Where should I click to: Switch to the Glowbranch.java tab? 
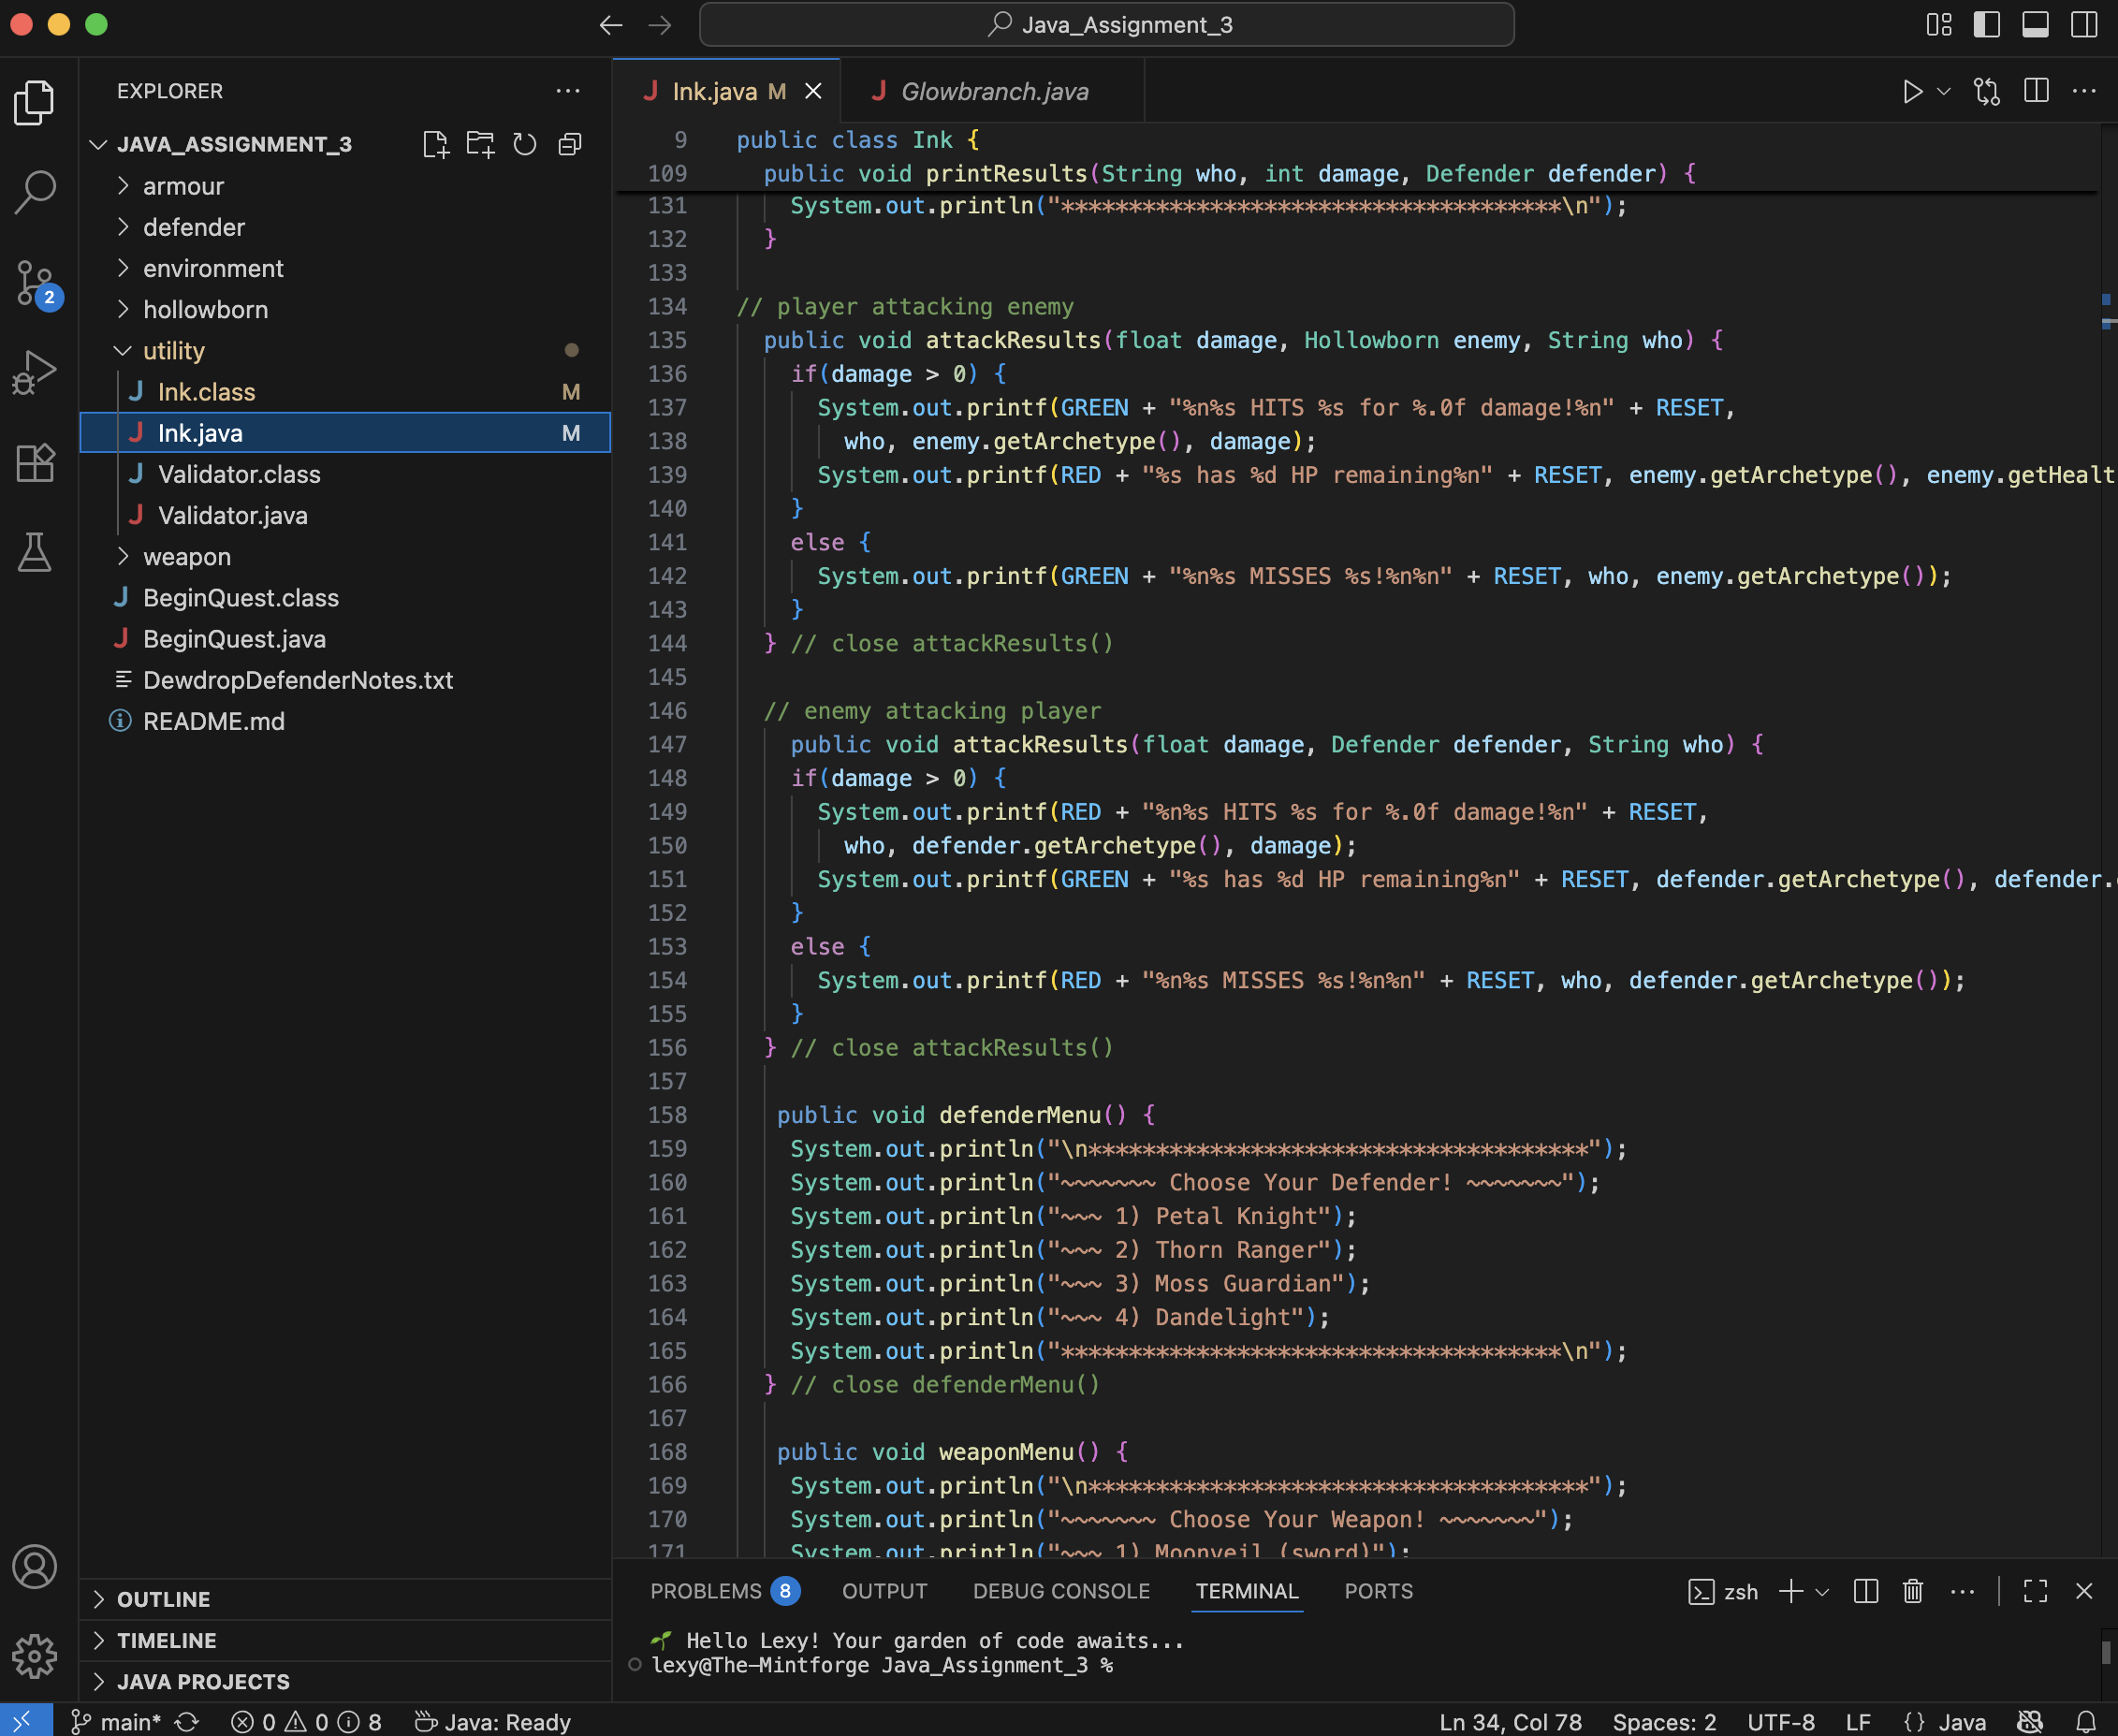click(x=994, y=91)
